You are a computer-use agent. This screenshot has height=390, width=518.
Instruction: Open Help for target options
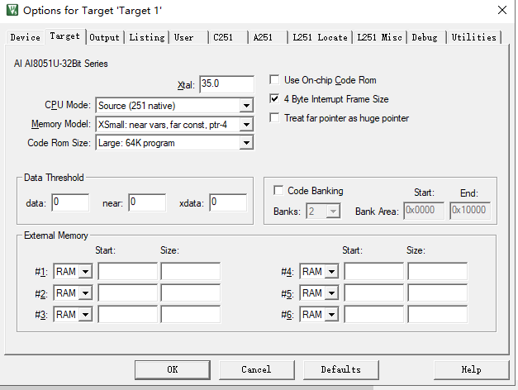click(x=472, y=369)
